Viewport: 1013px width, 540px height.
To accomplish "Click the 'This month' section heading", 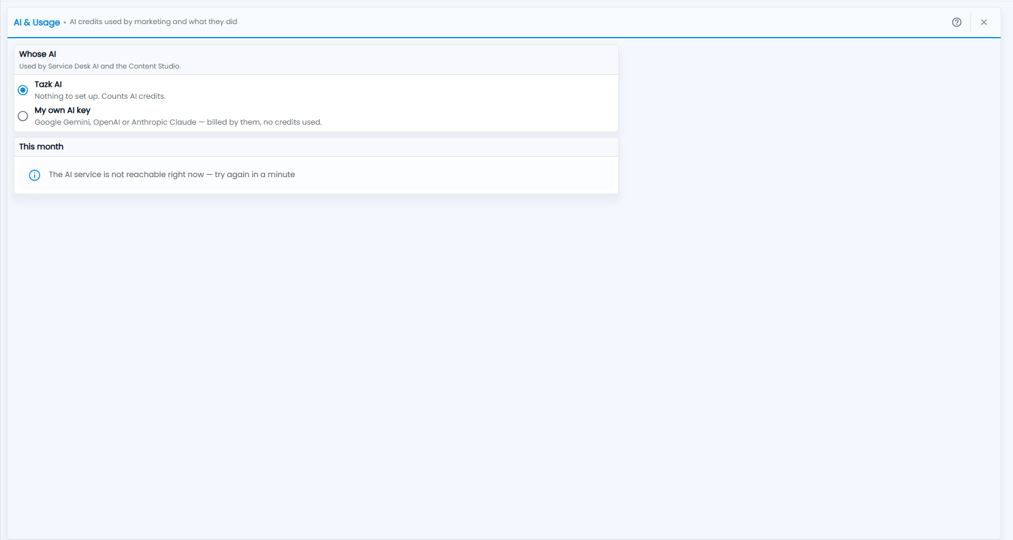I will 41,147.
